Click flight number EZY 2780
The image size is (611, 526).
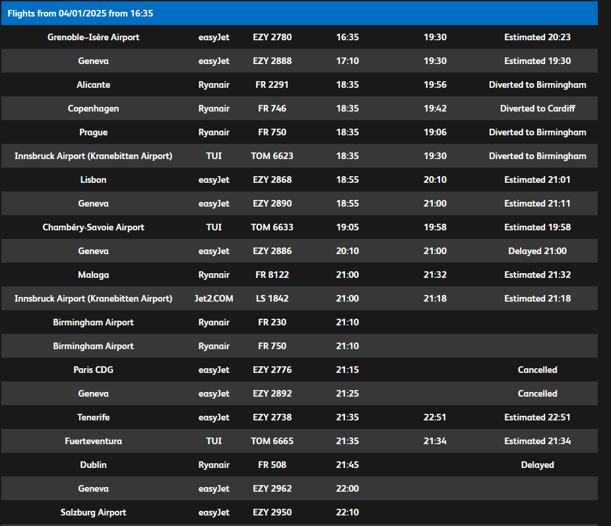pos(272,37)
